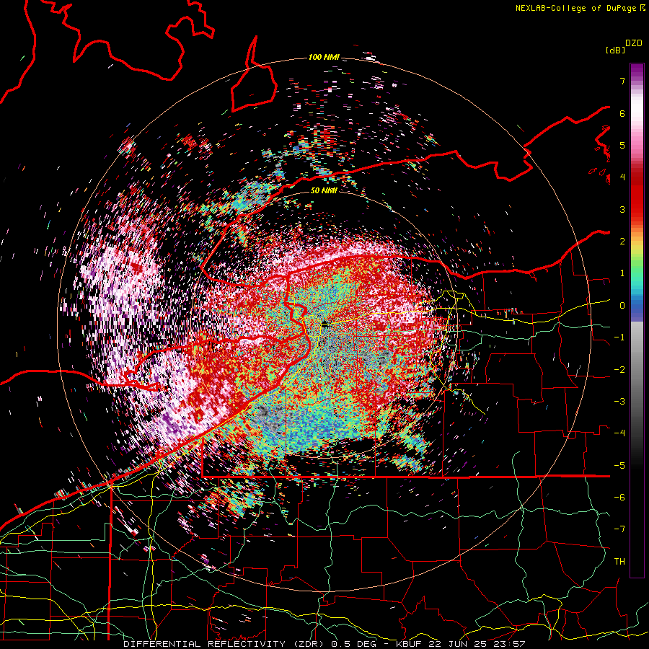The width and height of the screenshot is (649, 649).
Task: Click the -3 value on the scale
Action: [619, 402]
